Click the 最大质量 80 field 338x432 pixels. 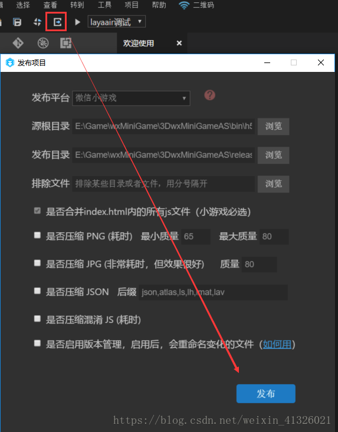tap(274, 236)
